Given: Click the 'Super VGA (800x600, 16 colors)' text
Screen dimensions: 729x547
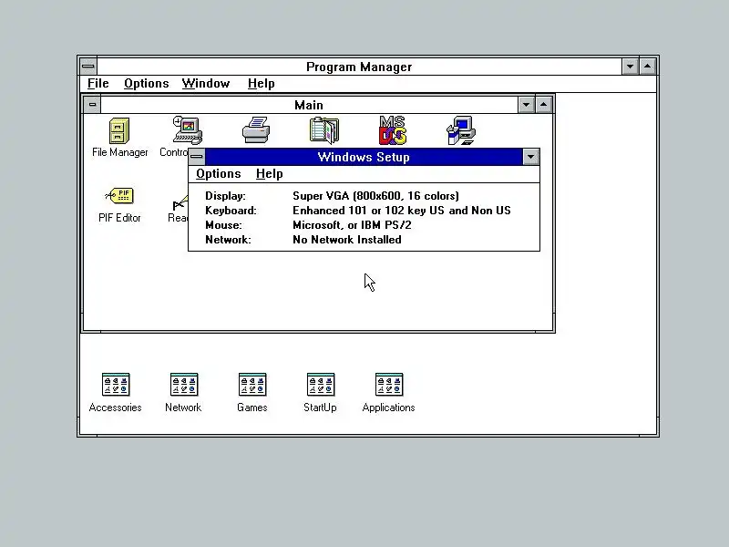Looking at the screenshot, I should (x=375, y=196).
